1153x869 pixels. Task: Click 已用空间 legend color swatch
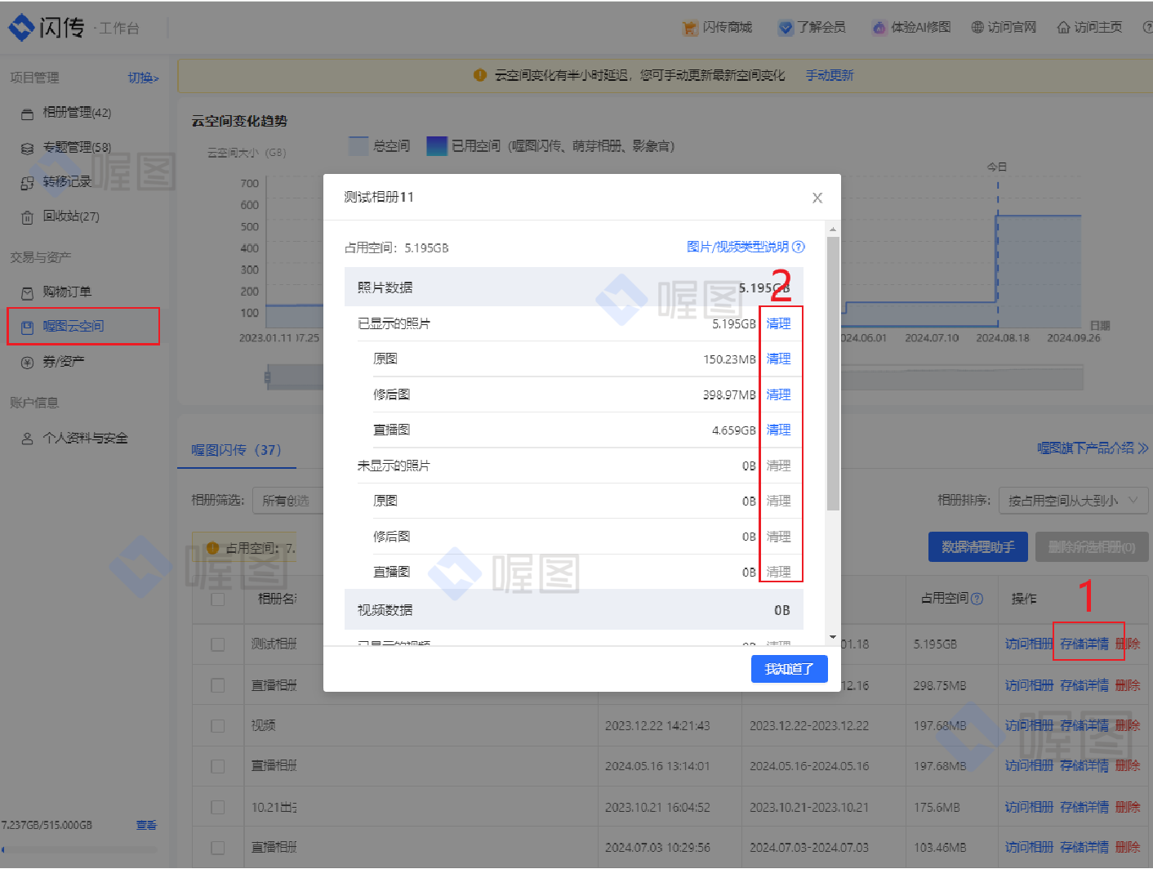click(x=437, y=146)
